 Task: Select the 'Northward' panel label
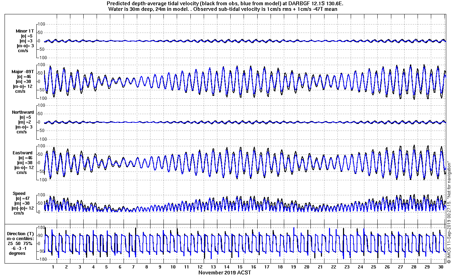tap(23, 112)
